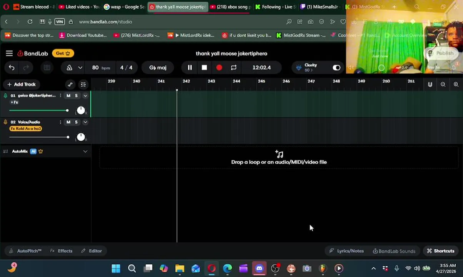The height and width of the screenshot is (277, 463).
Task: Open the metronome settings dropdown arrow
Action: click(80, 68)
